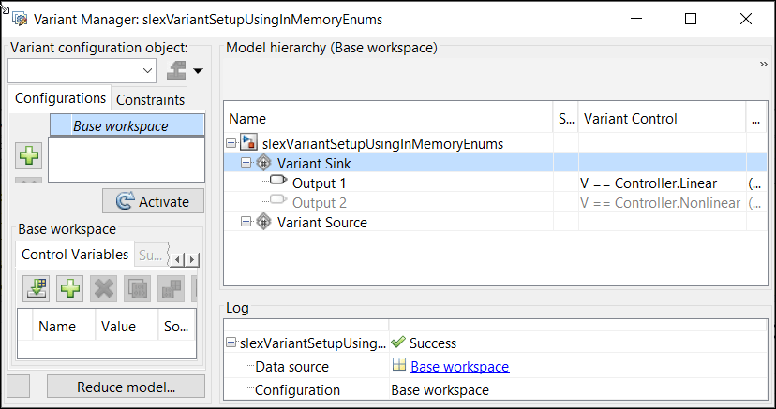
Task: Collapse the Variant Sink tree node
Action: pyautogui.click(x=247, y=163)
